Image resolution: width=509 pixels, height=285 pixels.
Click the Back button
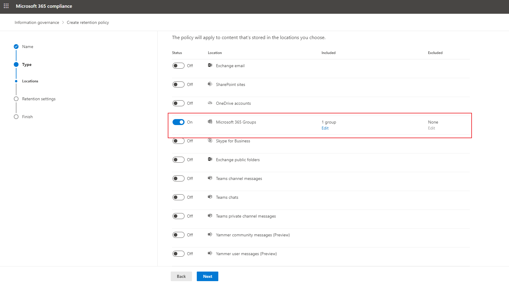point(181,276)
